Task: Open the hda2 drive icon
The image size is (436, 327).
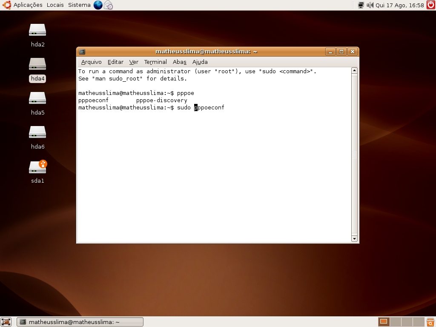Action: click(x=37, y=30)
